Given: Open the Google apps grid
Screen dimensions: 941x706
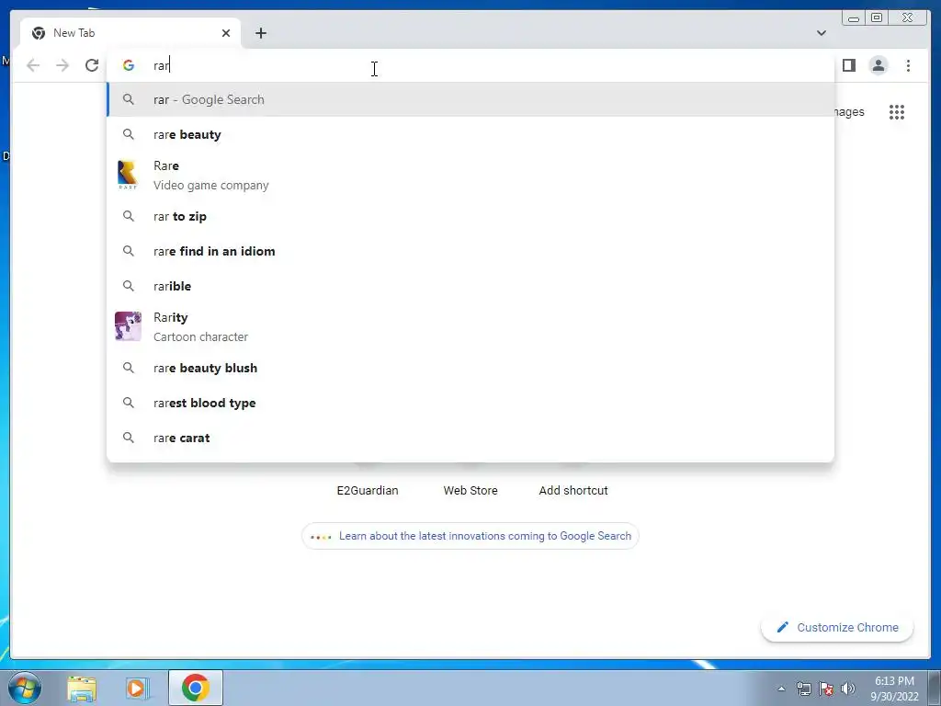Looking at the screenshot, I should (897, 111).
